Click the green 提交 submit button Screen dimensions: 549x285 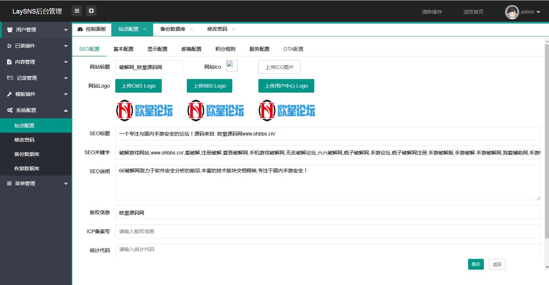(x=476, y=264)
